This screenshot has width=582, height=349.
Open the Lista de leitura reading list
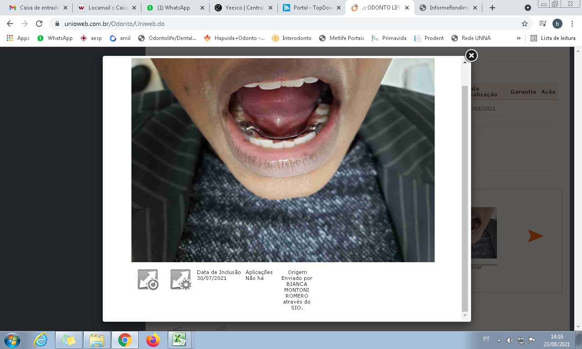click(x=553, y=38)
